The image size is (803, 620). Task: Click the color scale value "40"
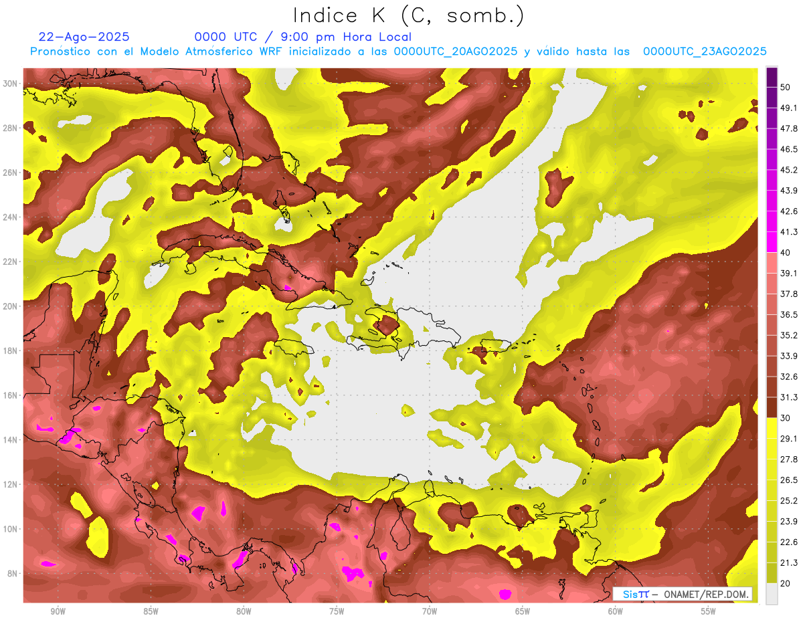click(x=786, y=253)
